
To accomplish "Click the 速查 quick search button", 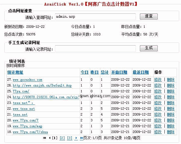I will pos(149,17).
